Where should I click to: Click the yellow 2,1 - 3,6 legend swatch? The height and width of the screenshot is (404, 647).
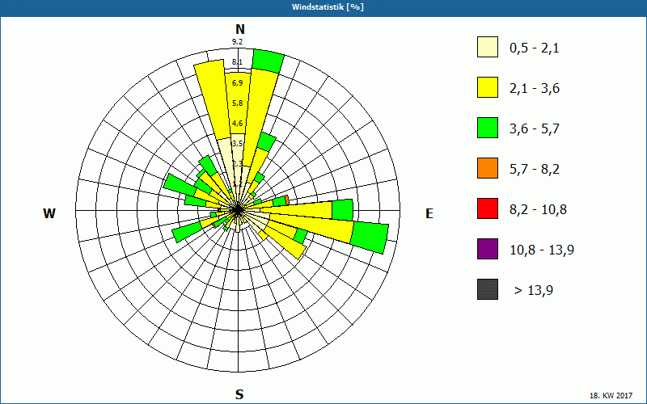click(x=488, y=87)
